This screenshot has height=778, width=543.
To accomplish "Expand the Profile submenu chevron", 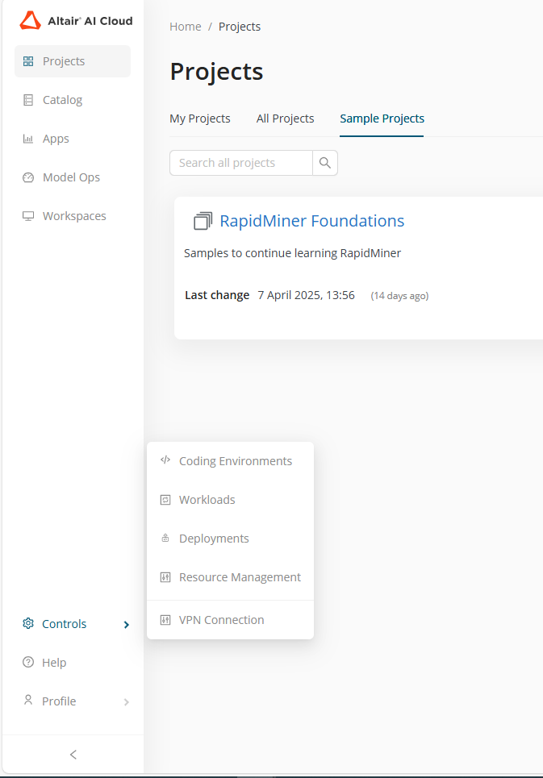I will click(127, 702).
